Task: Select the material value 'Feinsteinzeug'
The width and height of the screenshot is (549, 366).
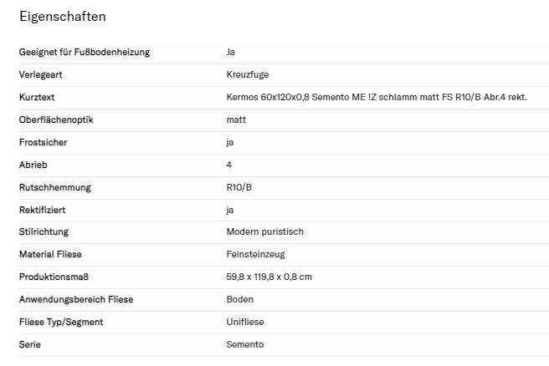Action: tap(255, 255)
